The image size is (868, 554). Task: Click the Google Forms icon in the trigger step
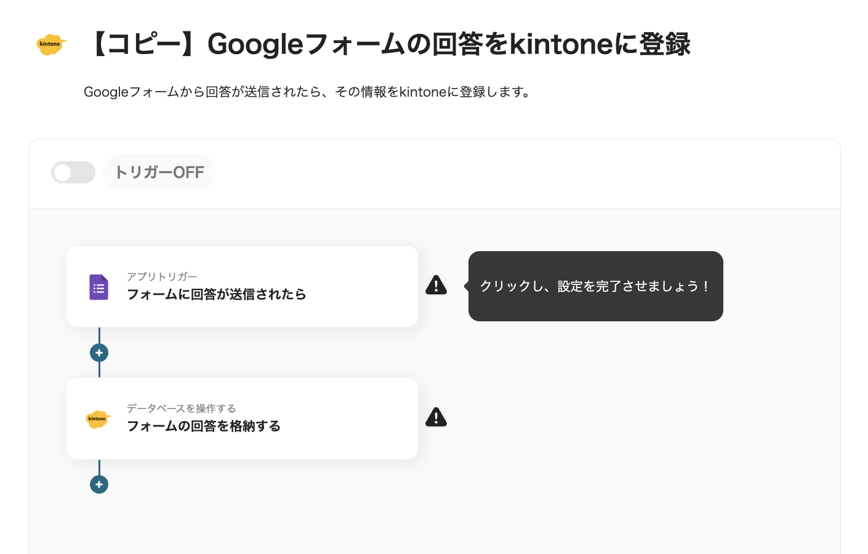(98, 287)
